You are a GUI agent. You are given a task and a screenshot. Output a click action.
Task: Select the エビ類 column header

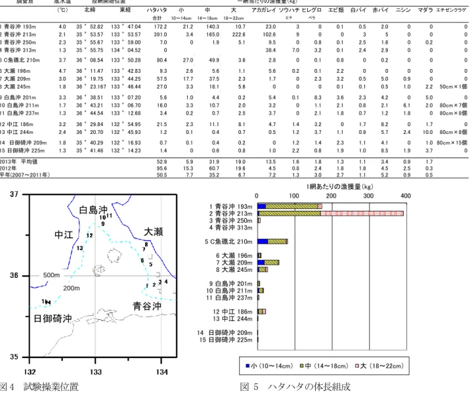pyautogui.click(x=336, y=10)
